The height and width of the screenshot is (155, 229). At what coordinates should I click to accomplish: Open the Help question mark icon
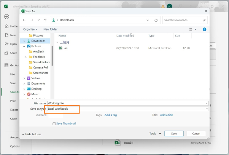click(204, 29)
